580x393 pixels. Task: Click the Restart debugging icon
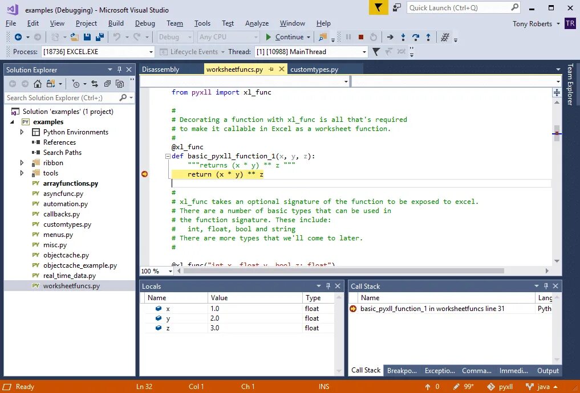pyautogui.click(x=374, y=37)
